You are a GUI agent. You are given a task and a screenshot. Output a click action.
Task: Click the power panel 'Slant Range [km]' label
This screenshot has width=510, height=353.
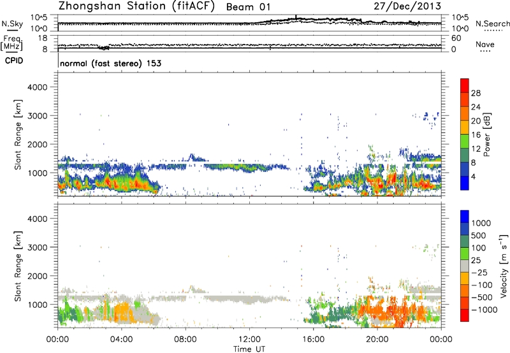(x=18, y=134)
